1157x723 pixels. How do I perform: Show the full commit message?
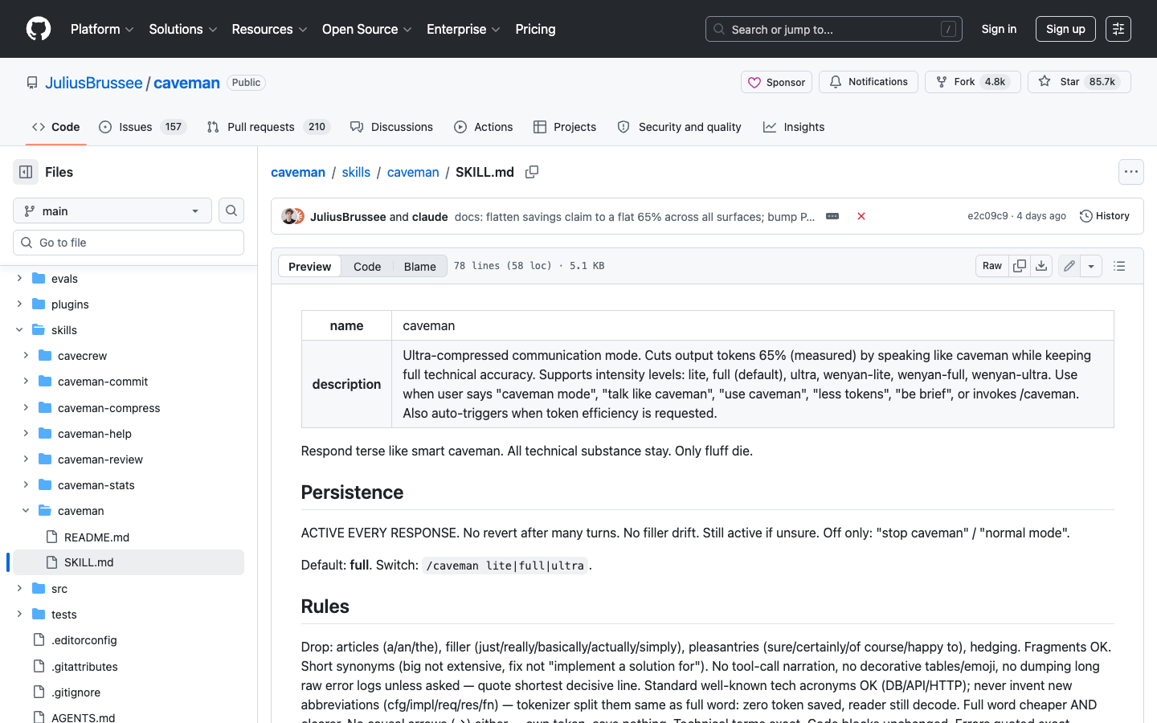tap(832, 216)
